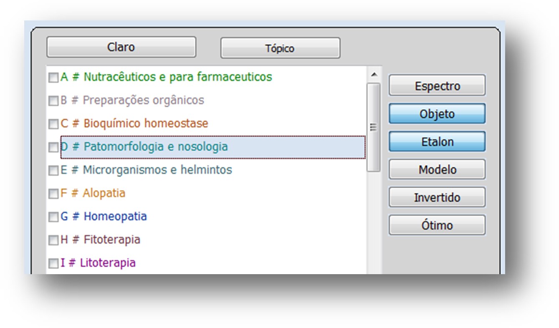The height and width of the screenshot is (328, 559).
Task: Enable the Preparações orgânicos checkbox
Action: tap(53, 101)
